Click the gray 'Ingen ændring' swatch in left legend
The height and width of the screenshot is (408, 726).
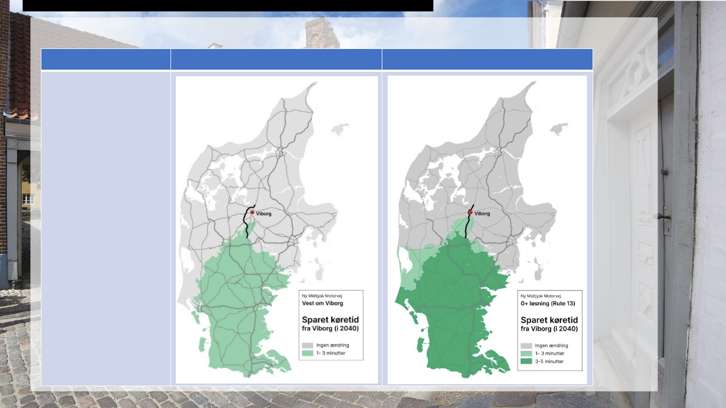point(308,345)
